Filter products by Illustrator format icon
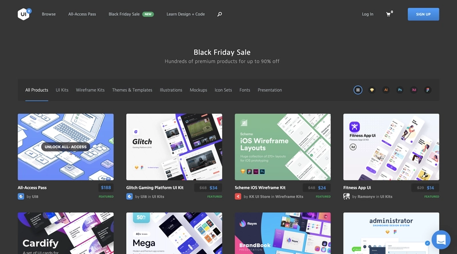Image resolution: width=457 pixels, height=254 pixels. click(386, 90)
